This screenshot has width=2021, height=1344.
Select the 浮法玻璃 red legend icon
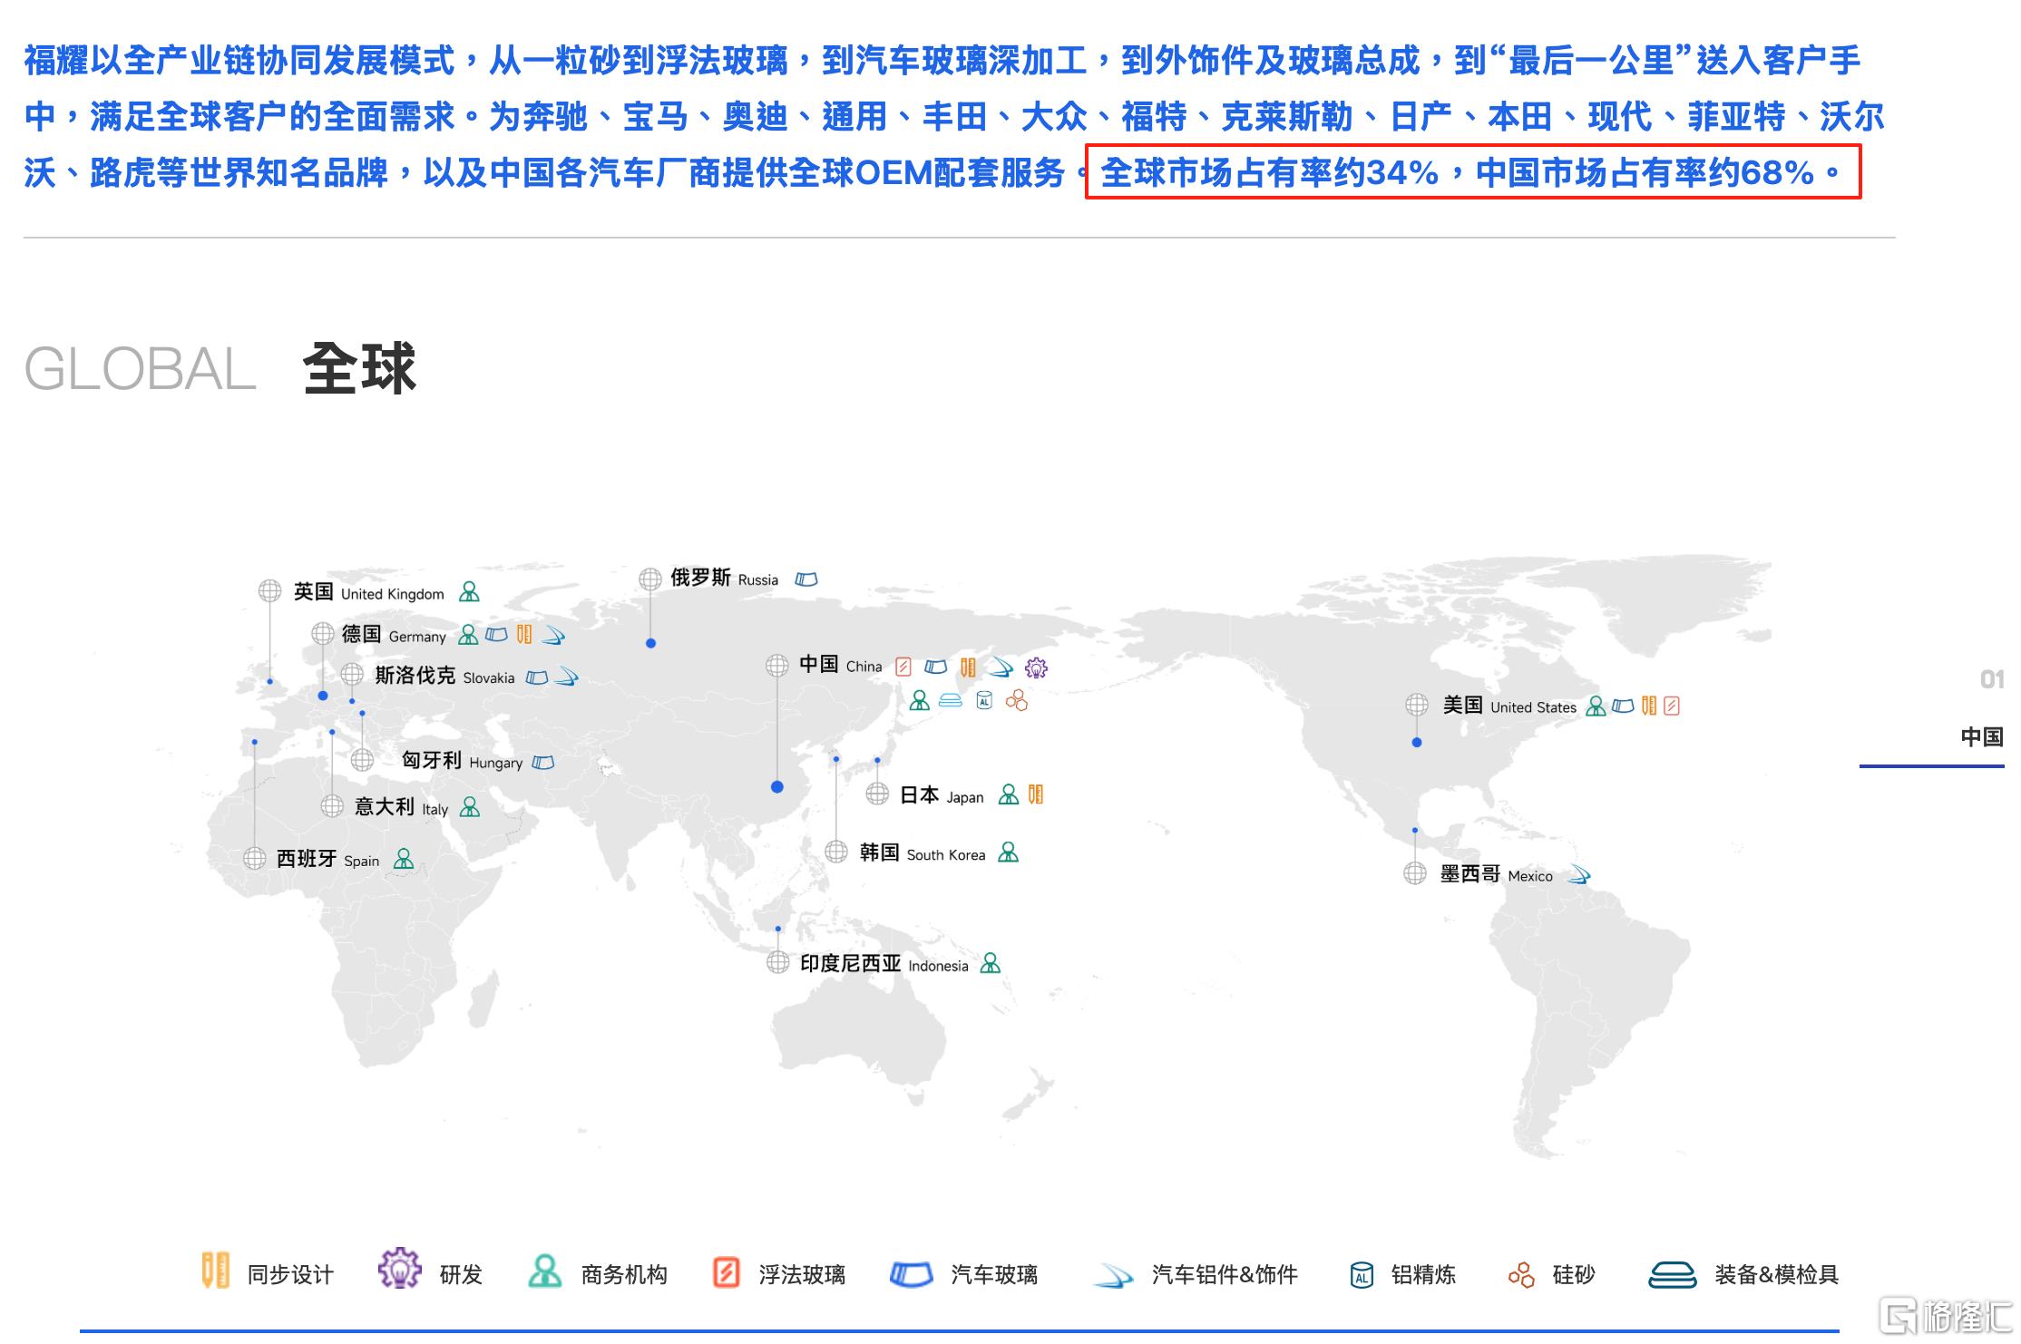tap(726, 1272)
